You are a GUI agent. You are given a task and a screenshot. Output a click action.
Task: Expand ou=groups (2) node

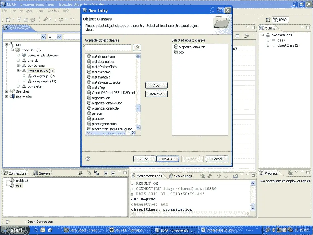pos(24,76)
